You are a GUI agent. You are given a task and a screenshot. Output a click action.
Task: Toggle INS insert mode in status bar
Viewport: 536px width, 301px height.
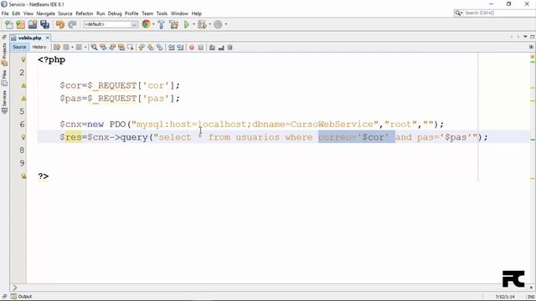point(531,297)
